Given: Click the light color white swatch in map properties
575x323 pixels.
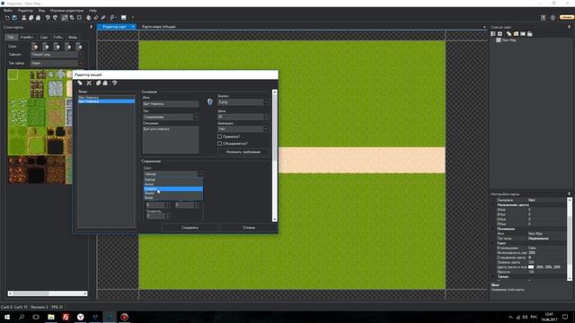Looking at the screenshot, I should 531,267.
